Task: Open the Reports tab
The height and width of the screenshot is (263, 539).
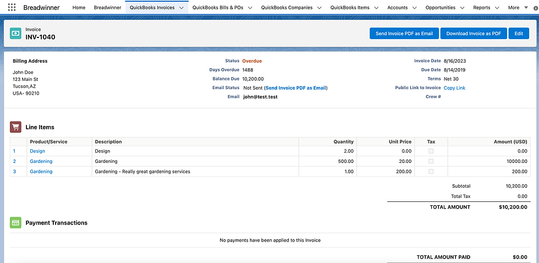Action: pyautogui.click(x=482, y=8)
